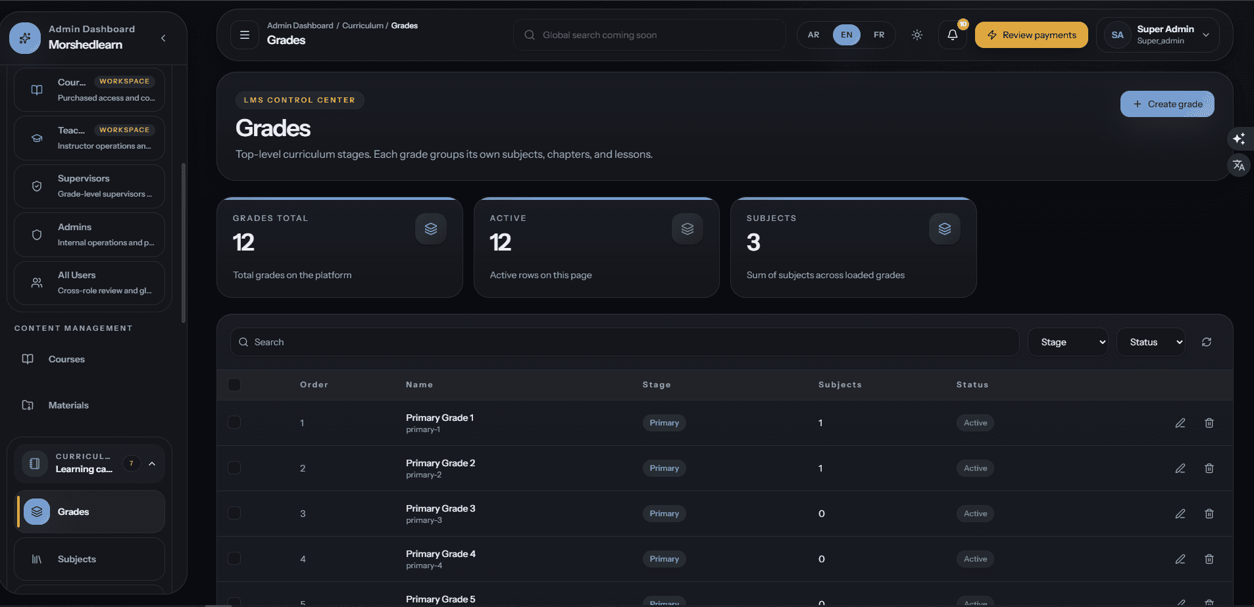Delete Primary Grade 2 with trash icon
Viewport: 1254px width, 607px height.
[x=1209, y=468]
